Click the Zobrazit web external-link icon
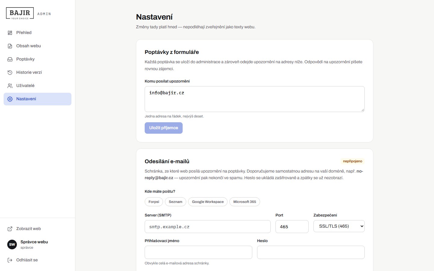434x271 pixels. click(x=10, y=229)
